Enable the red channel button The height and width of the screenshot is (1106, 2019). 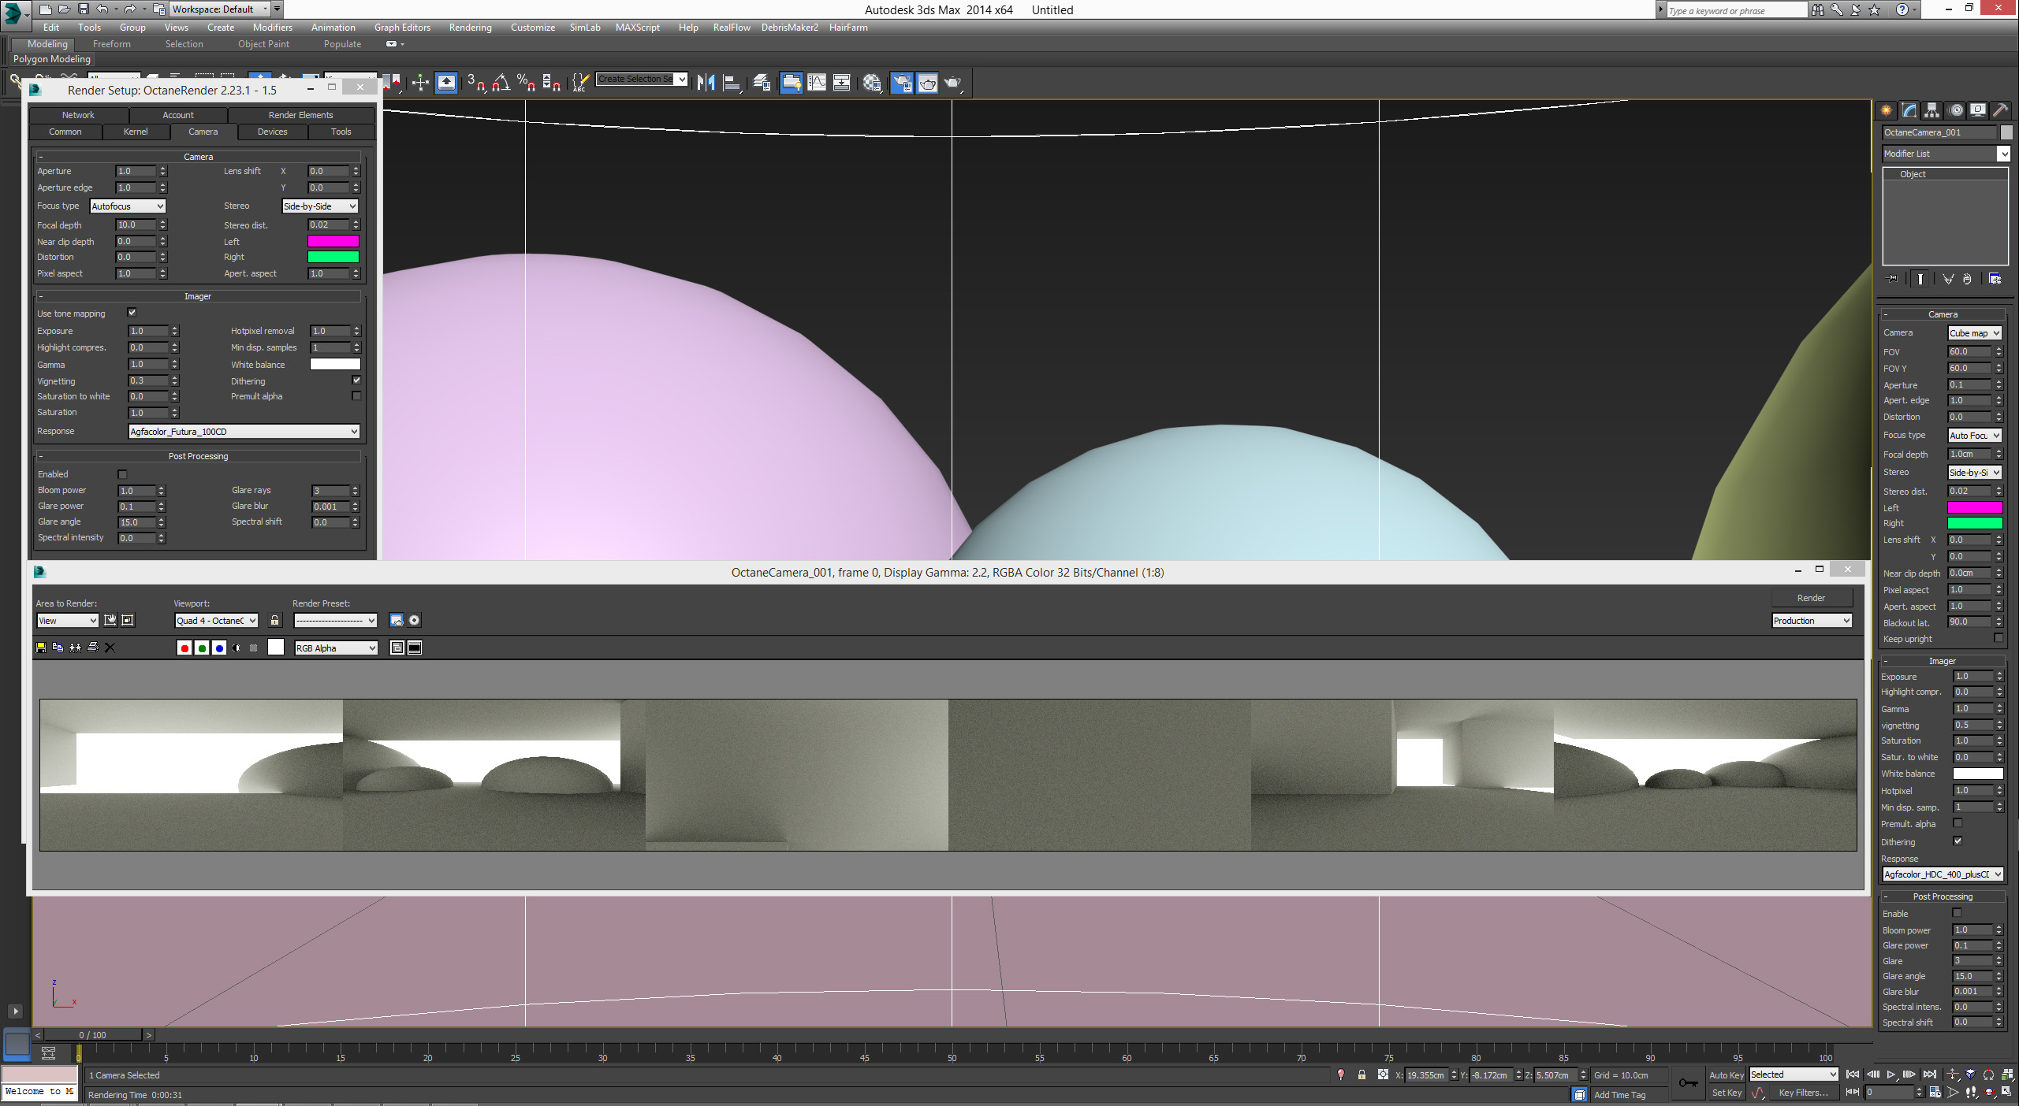[x=184, y=648]
